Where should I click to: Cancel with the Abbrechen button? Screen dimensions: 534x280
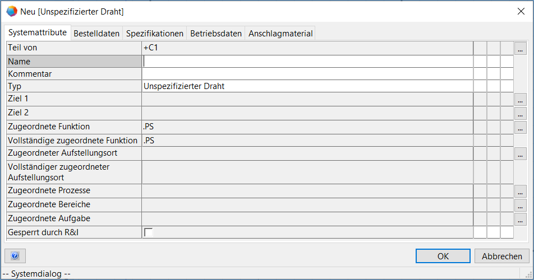[x=502, y=256]
